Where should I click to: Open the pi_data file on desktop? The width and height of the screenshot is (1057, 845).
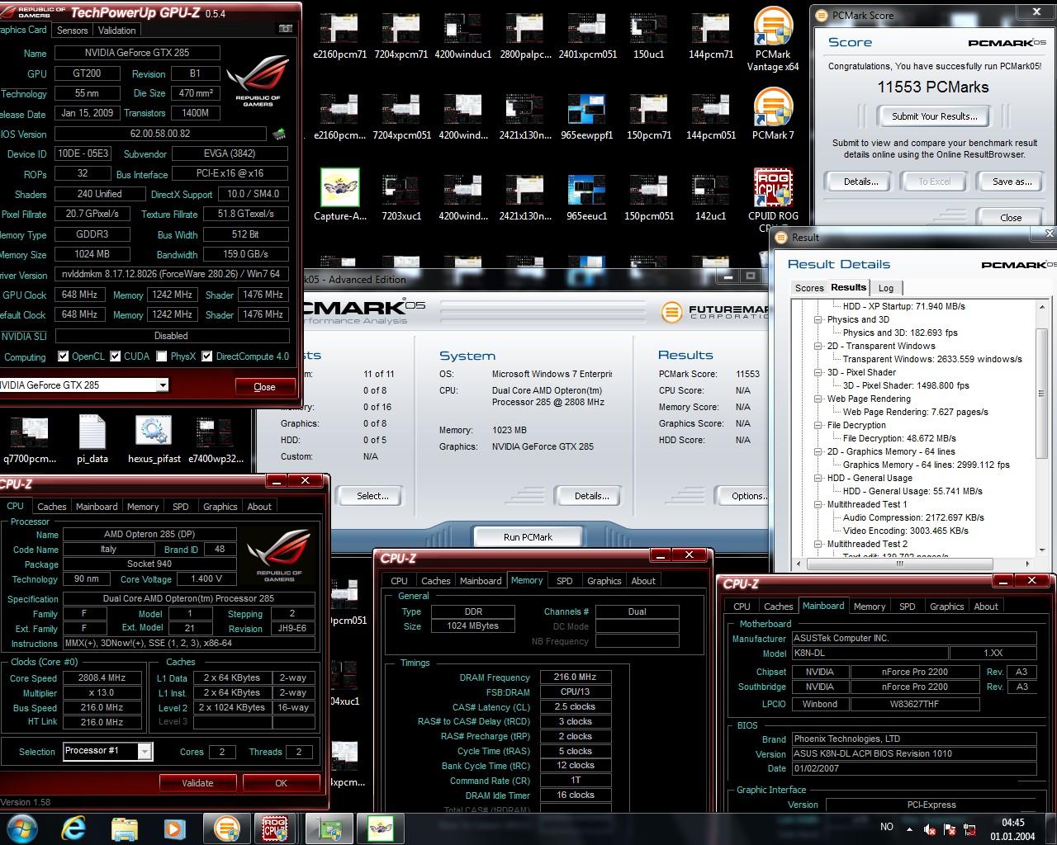click(92, 439)
